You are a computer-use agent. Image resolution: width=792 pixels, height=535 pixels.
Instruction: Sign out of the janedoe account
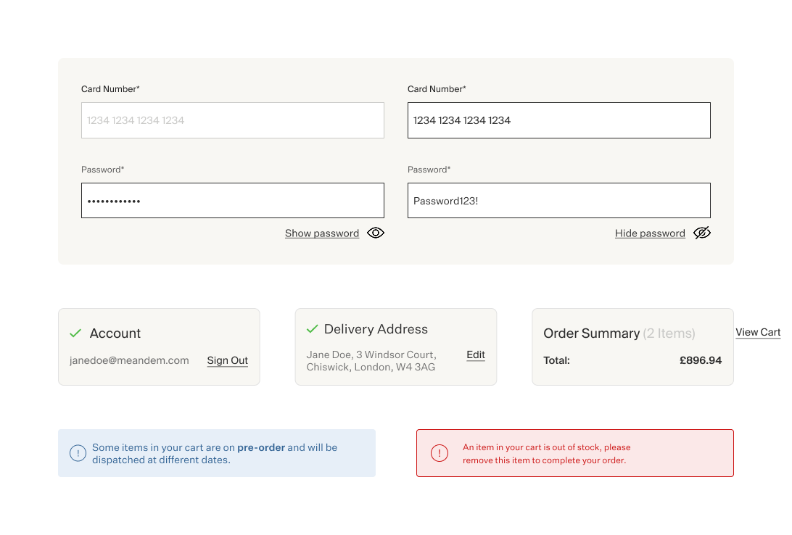pos(227,360)
